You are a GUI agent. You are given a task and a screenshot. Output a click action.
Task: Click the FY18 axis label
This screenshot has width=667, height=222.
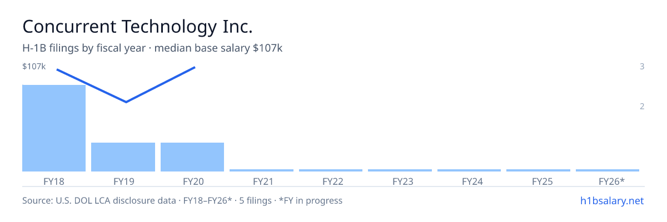(54, 181)
